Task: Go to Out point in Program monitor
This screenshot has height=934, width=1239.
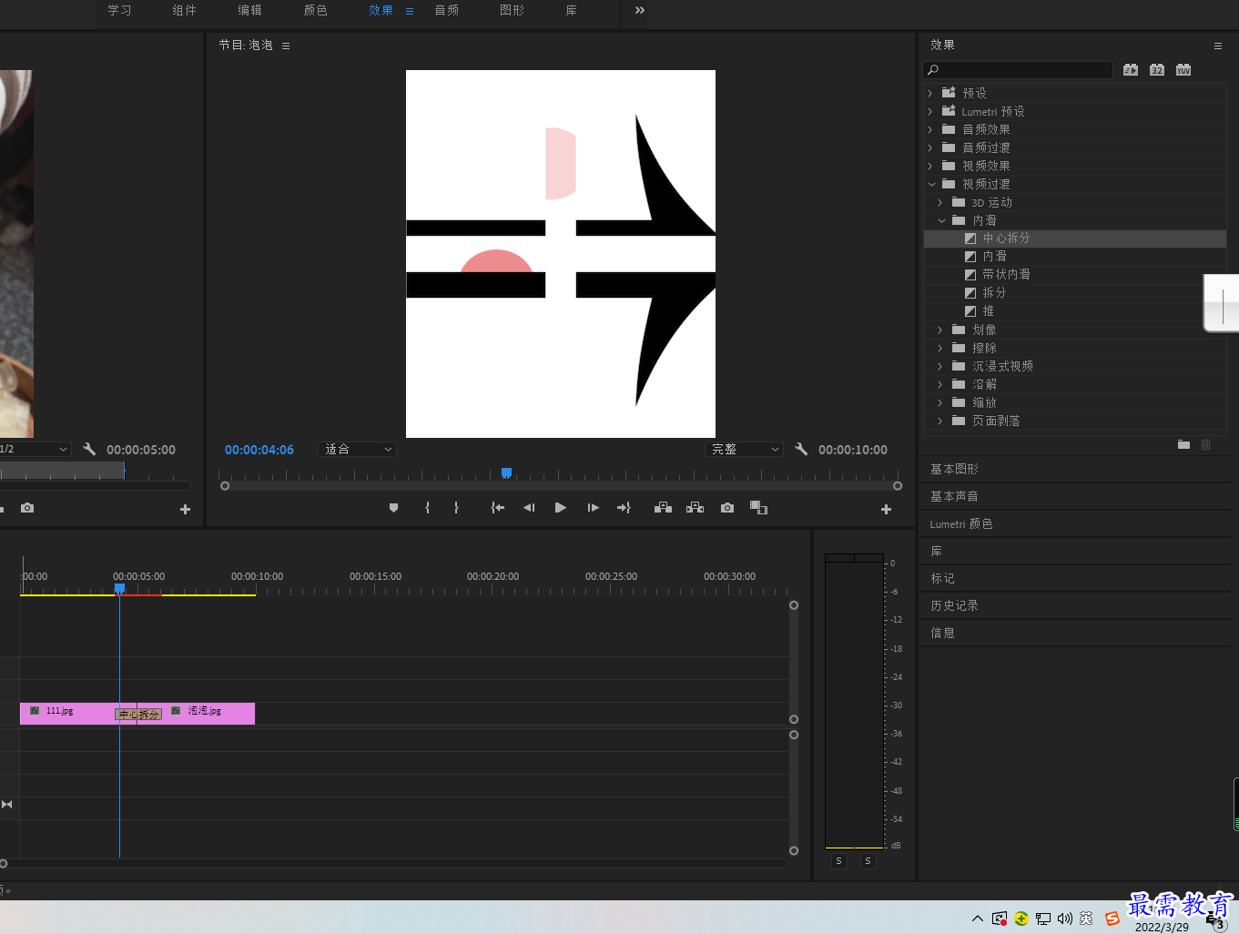Action: pos(624,508)
